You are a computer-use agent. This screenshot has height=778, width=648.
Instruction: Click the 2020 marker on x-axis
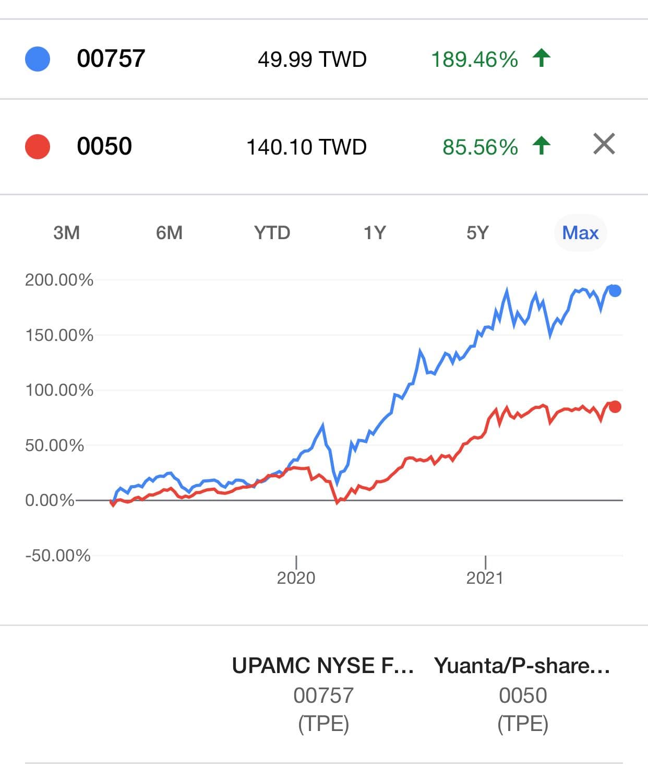296,577
